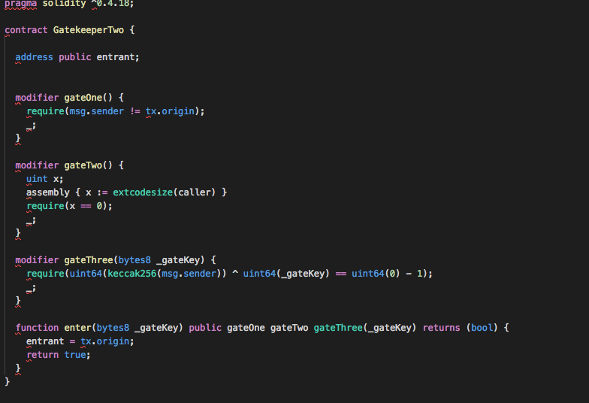Click the 'uint x;' declaration
Viewport: 589px width, 403px height.
[45, 179]
